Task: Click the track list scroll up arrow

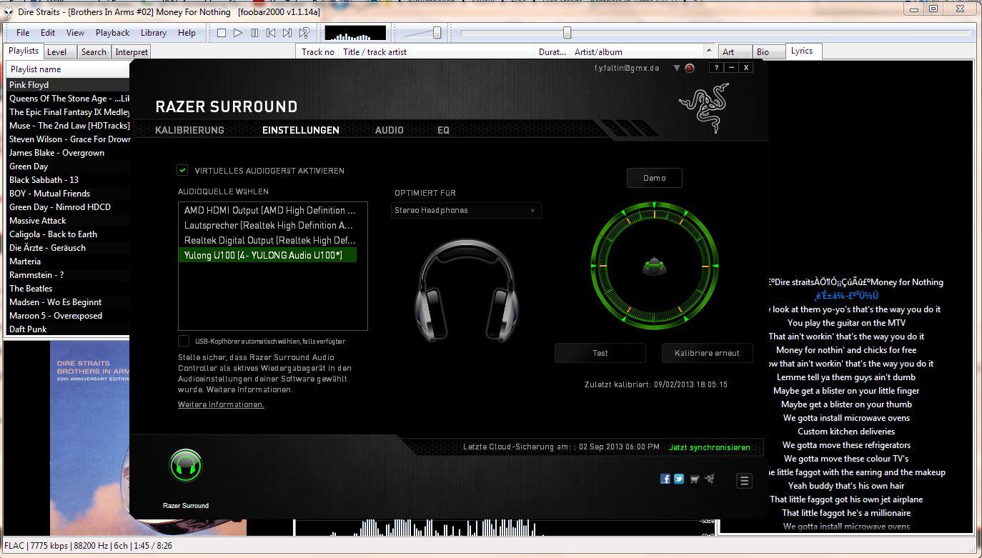Action: (709, 51)
